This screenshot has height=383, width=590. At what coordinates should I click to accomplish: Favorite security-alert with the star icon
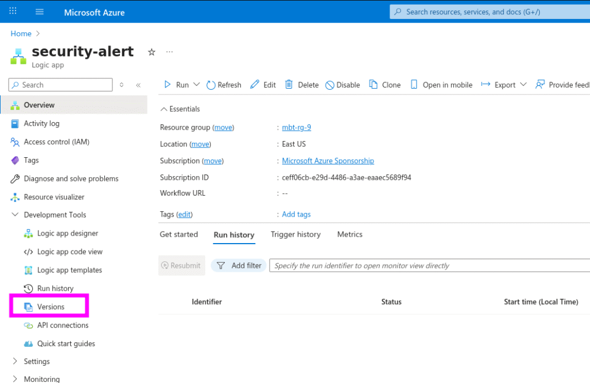coord(152,52)
